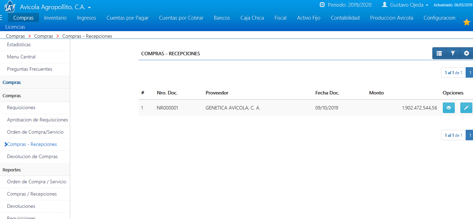Click document number NR000001
This screenshot has height=219, width=473.
click(168, 108)
